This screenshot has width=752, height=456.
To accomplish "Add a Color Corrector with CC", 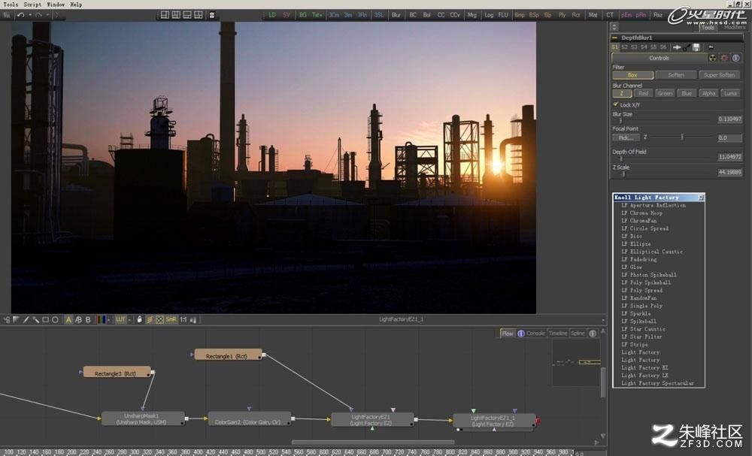I will point(441,15).
